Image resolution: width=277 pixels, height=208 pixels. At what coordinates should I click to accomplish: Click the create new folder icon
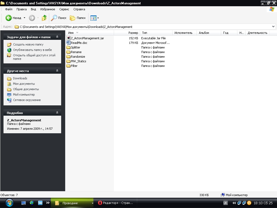[9, 45]
